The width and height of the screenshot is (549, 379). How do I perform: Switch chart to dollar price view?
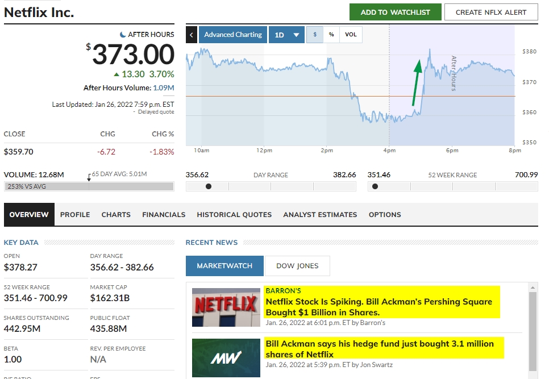(x=315, y=35)
